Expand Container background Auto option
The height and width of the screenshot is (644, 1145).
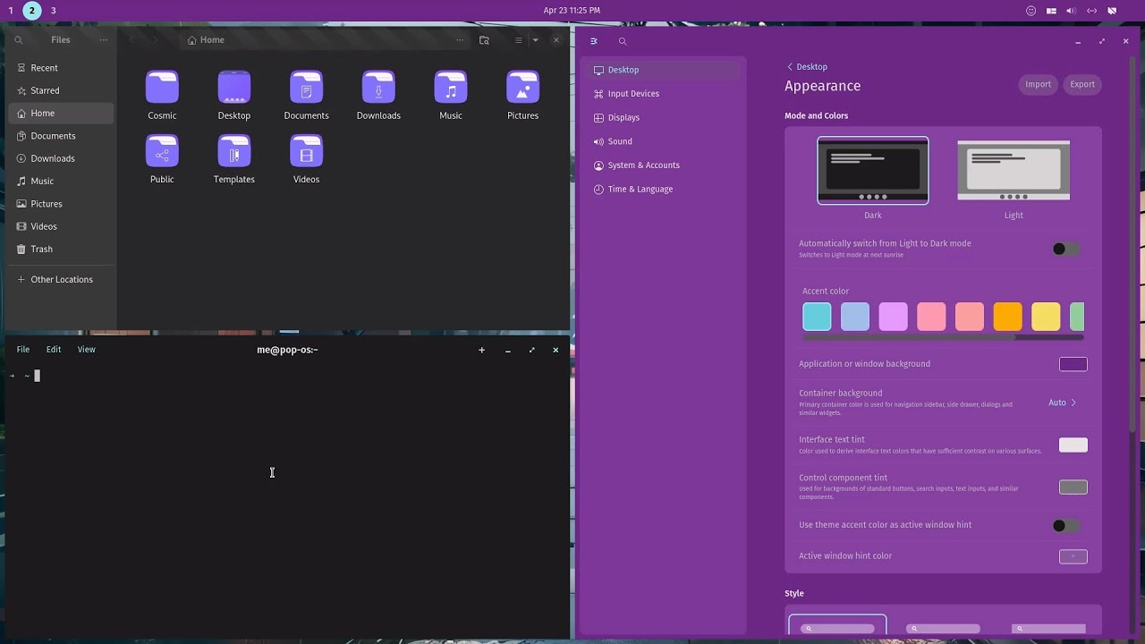pos(1063,402)
